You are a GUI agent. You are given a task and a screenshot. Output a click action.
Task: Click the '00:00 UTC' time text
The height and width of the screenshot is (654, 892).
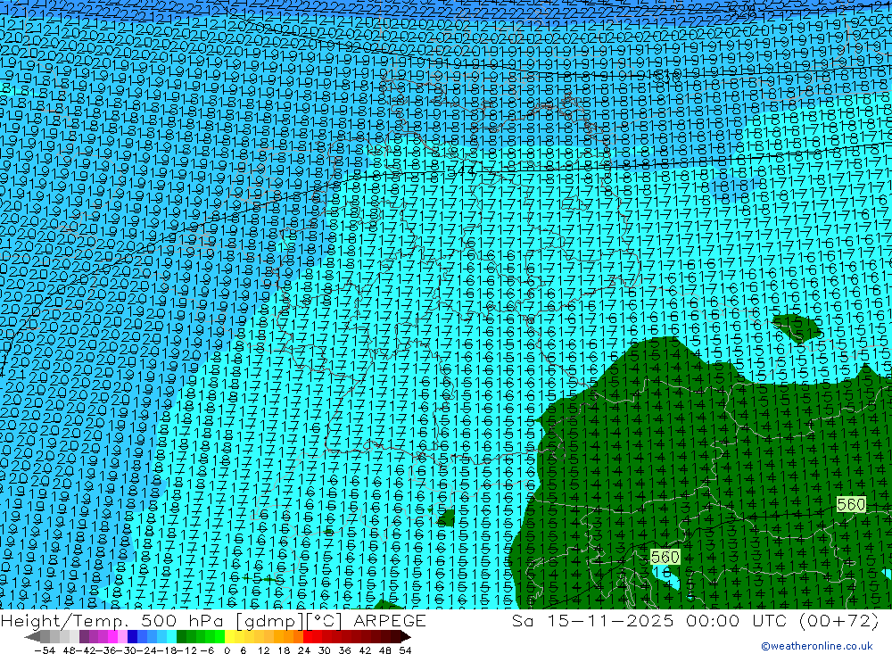point(737,620)
